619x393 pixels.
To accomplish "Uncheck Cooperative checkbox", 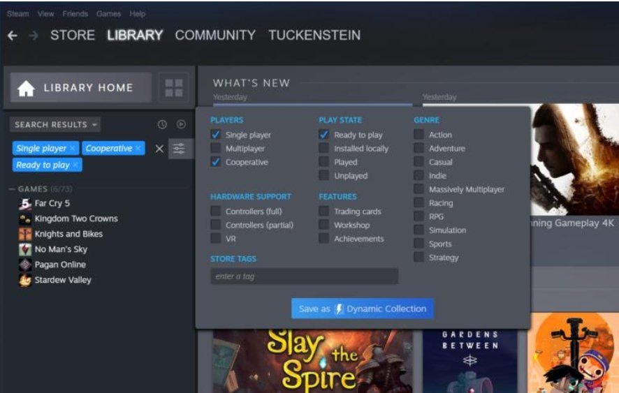I will 216,162.
